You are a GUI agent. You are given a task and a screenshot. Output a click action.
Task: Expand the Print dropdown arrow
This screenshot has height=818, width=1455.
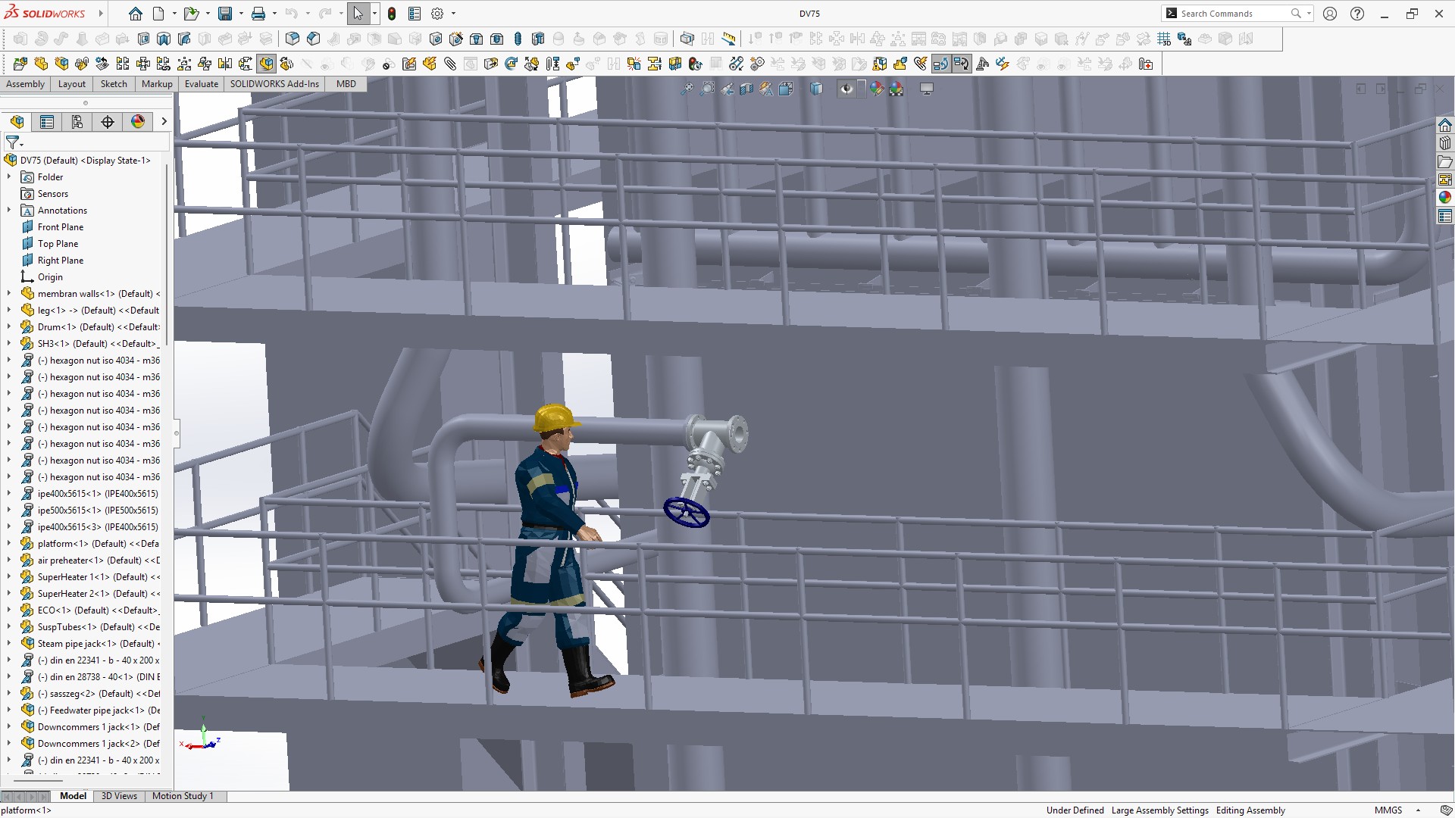(274, 14)
